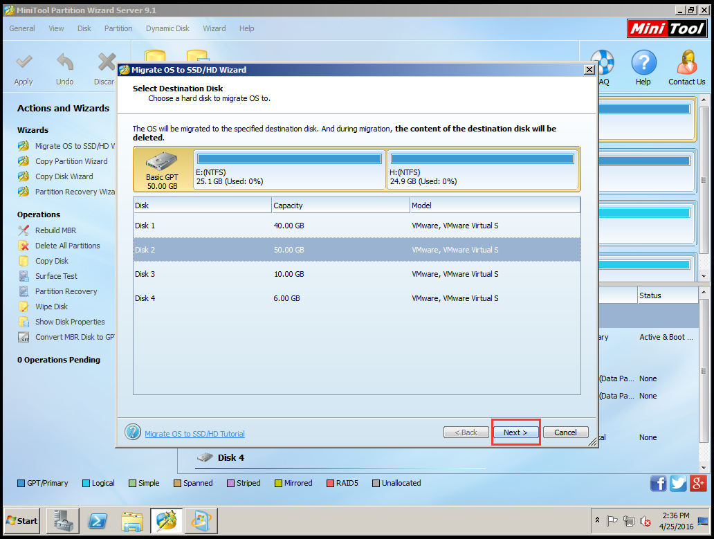Click the muted volume tray icon
714x539 pixels.
646,521
